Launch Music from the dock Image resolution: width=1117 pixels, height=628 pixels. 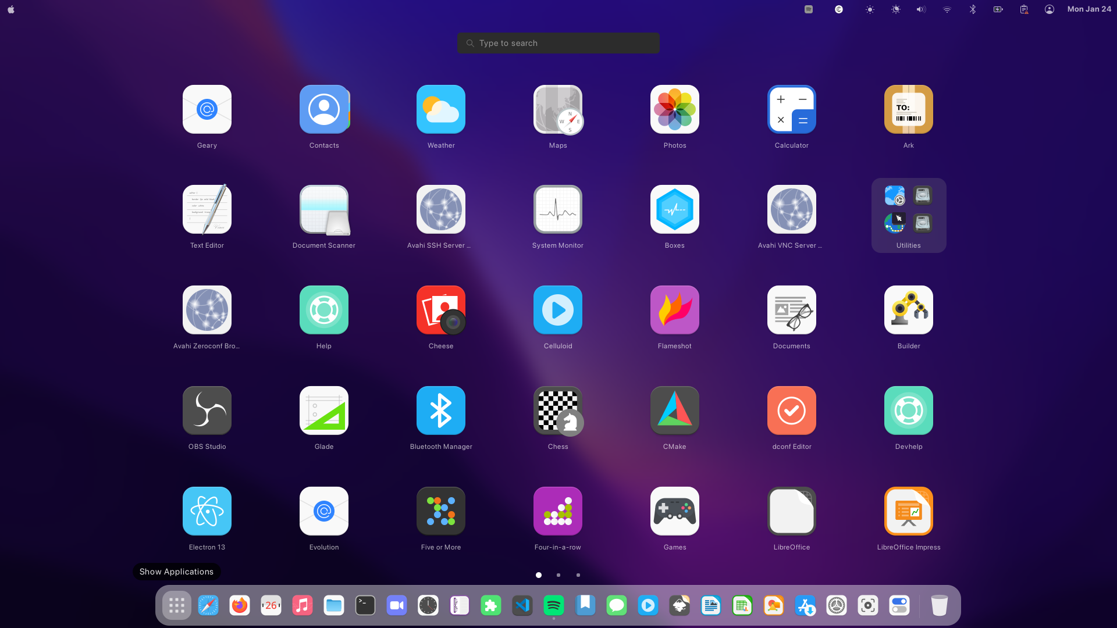pos(303,606)
